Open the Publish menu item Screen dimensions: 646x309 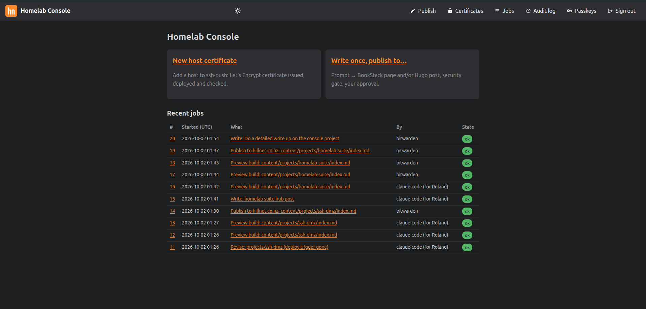423,11
